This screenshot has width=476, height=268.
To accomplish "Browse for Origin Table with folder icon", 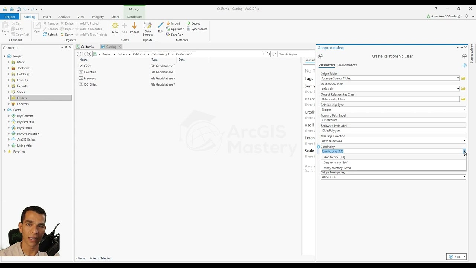I will click(463, 78).
